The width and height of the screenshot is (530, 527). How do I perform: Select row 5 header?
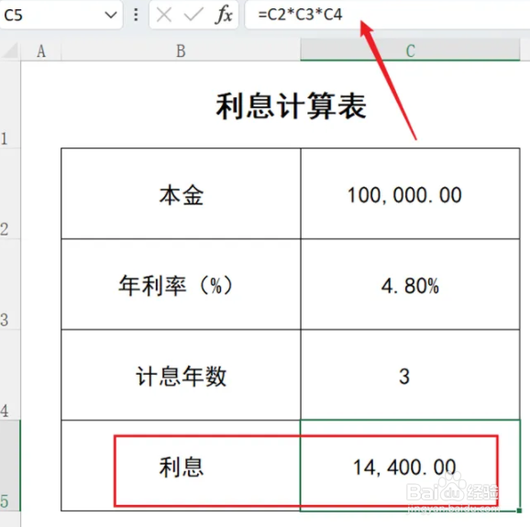click(10, 466)
